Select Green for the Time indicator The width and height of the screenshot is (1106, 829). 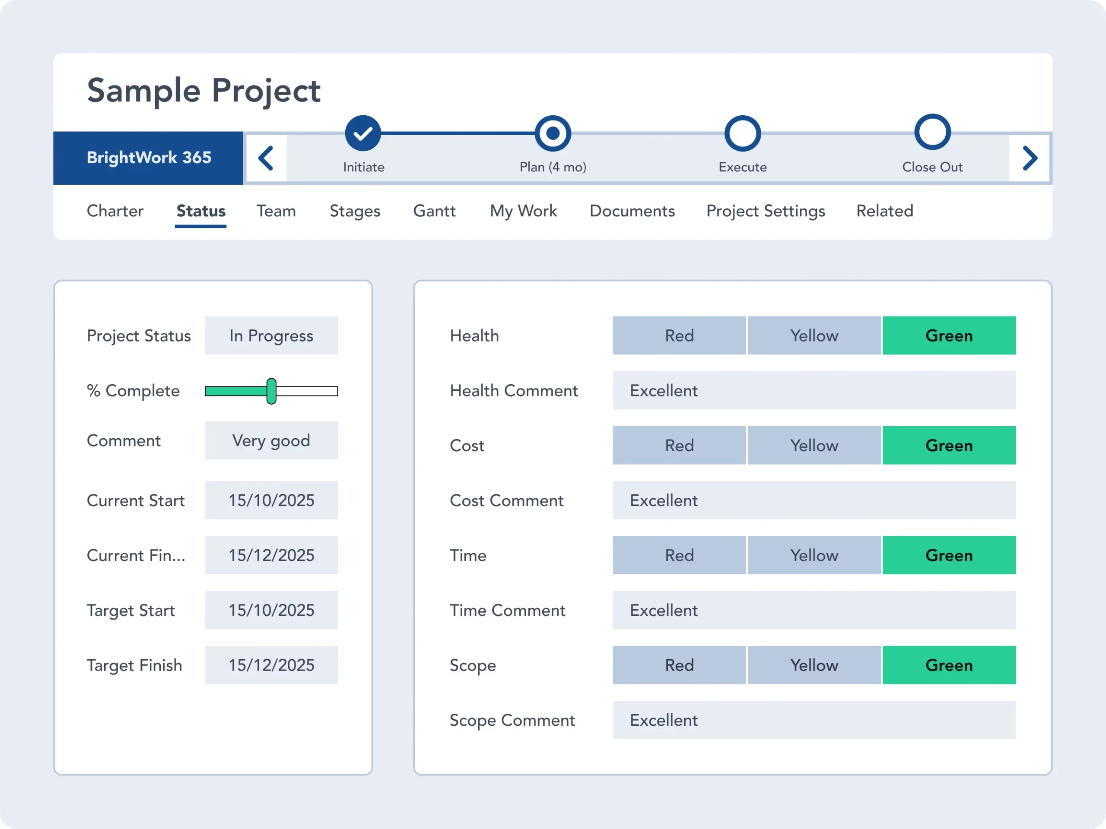(948, 555)
